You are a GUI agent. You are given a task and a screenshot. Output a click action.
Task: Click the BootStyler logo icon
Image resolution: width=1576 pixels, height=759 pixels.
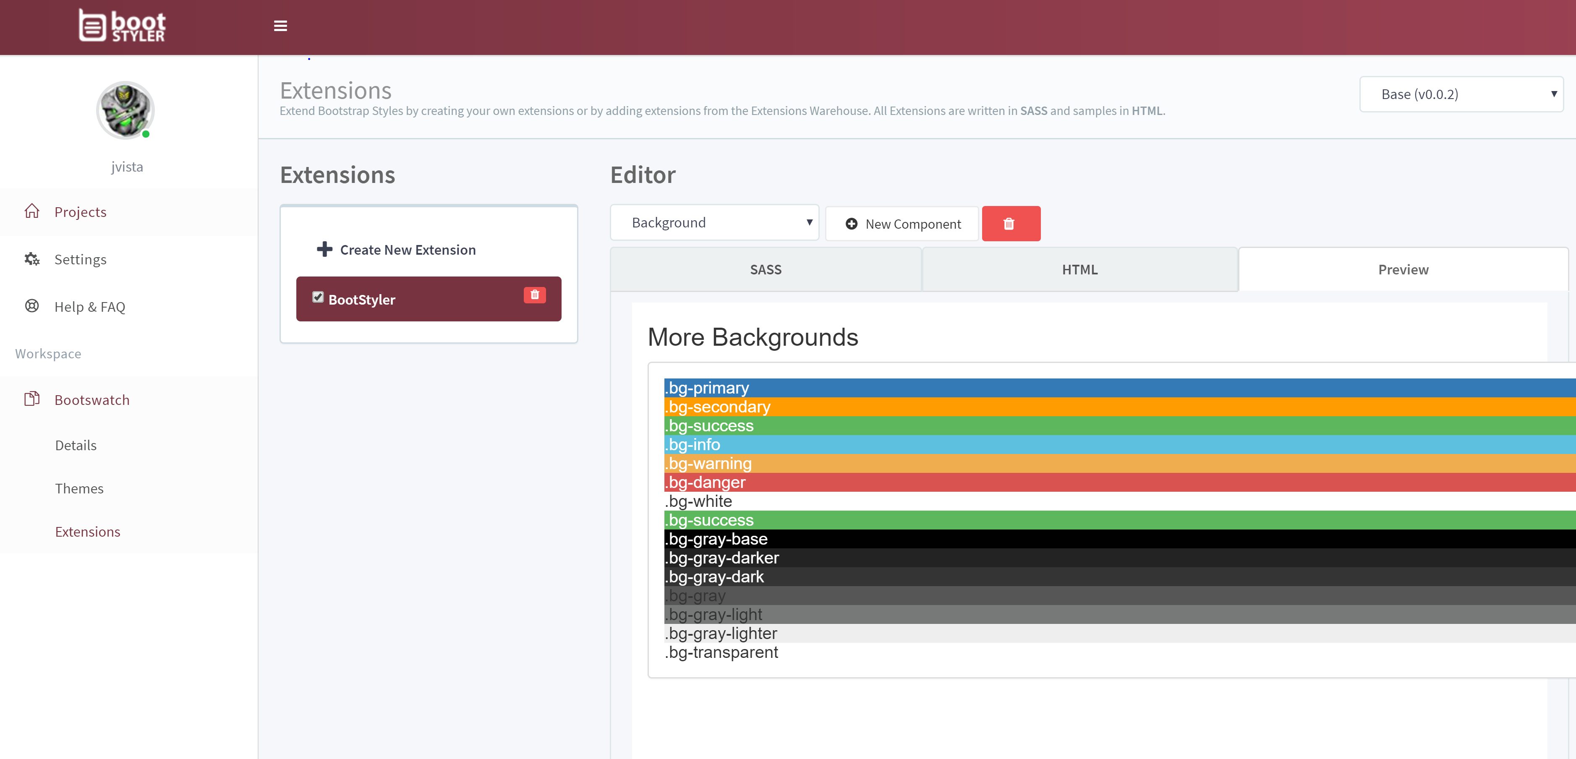click(x=93, y=26)
